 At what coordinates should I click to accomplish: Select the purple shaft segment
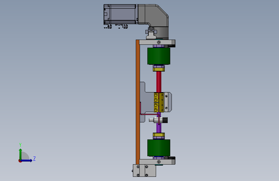click(x=159, y=128)
